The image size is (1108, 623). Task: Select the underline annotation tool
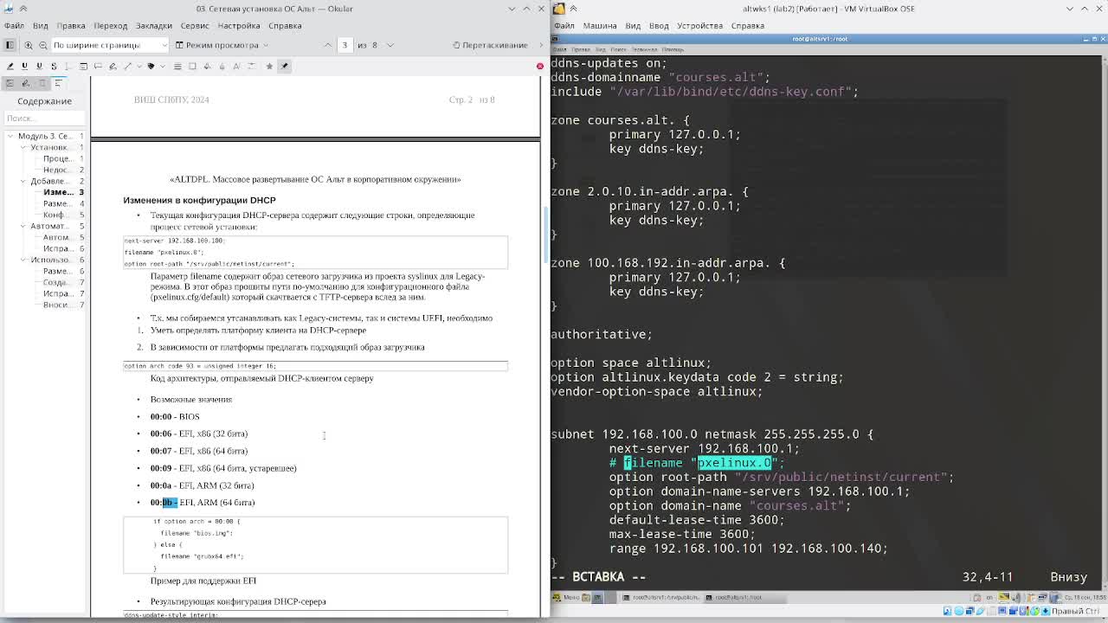(x=24, y=66)
